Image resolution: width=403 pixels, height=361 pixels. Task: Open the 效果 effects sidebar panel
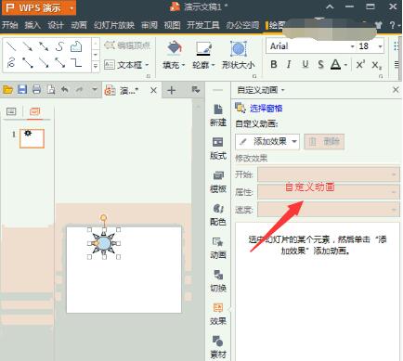pos(218,315)
